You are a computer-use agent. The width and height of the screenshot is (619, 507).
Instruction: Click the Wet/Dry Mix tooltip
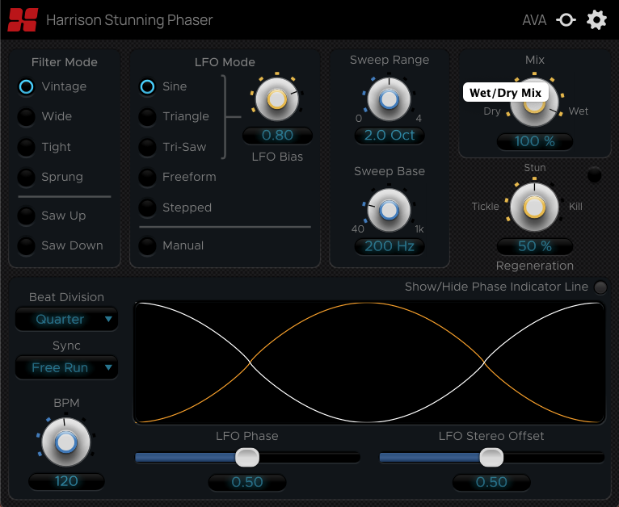[x=505, y=93]
